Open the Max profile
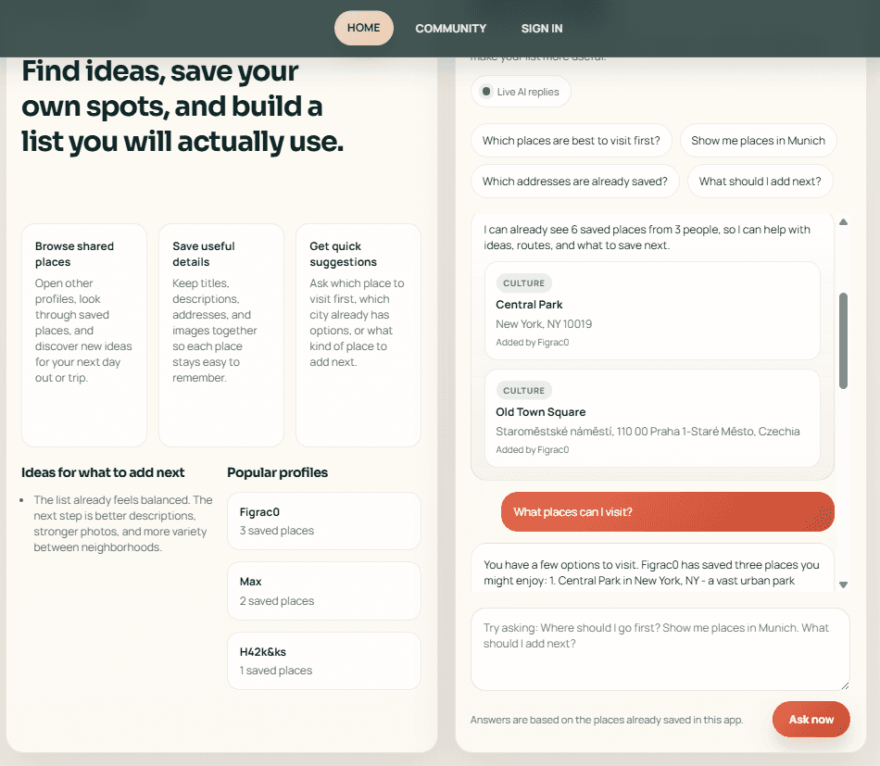Screen dimensions: 880x766 pos(323,590)
